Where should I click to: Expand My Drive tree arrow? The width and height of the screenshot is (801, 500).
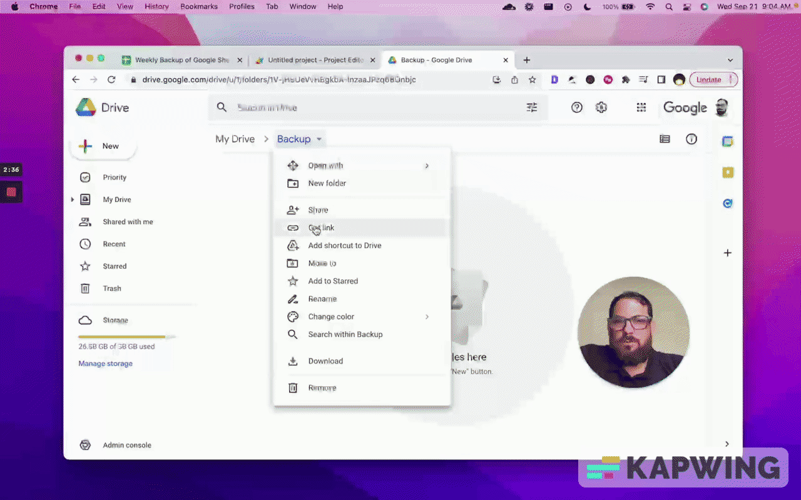[x=72, y=200]
